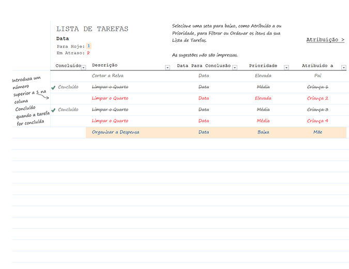Select the red Média priority cell

click(263, 121)
